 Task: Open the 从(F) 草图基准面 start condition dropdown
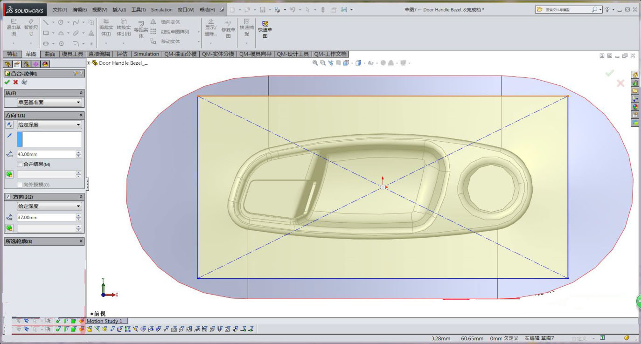coord(49,102)
